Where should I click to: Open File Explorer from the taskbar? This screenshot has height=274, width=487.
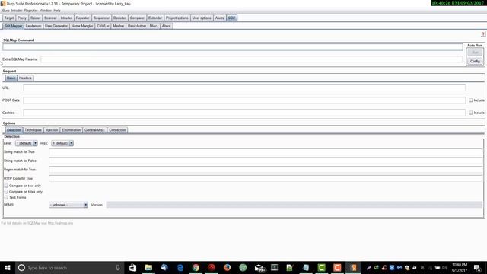point(148,267)
